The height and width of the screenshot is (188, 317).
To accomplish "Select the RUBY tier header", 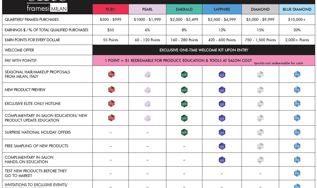I will click(x=110, y=9).
